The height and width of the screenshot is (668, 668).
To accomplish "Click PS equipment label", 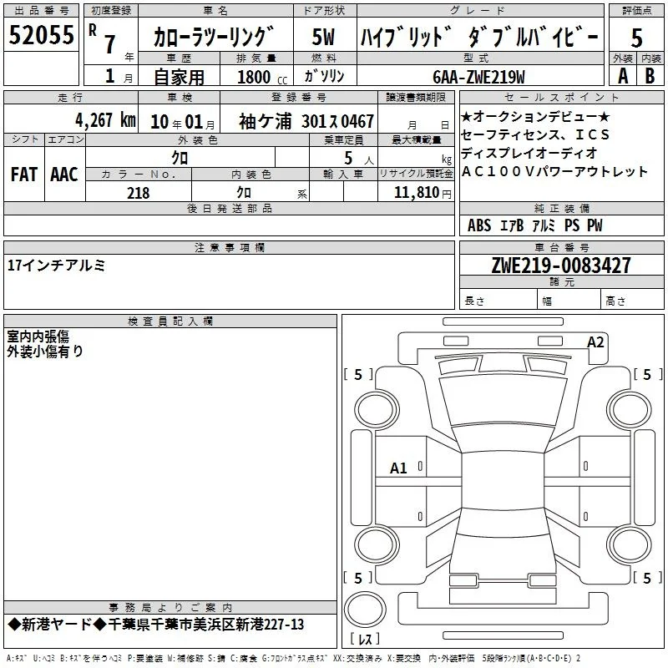I will (572, 225).
